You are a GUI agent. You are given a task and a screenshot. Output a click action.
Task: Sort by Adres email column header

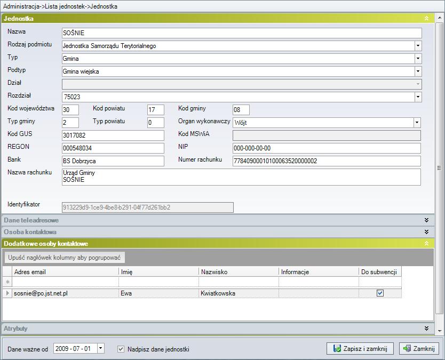(65, 272)
